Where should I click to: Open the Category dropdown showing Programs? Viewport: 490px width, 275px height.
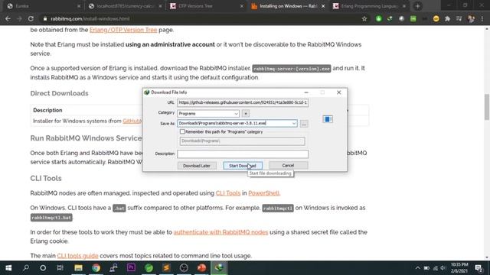pyautogui.click(x=208, y=114)
